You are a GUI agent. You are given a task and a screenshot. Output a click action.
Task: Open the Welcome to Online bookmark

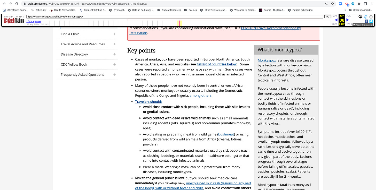[243, 10]
